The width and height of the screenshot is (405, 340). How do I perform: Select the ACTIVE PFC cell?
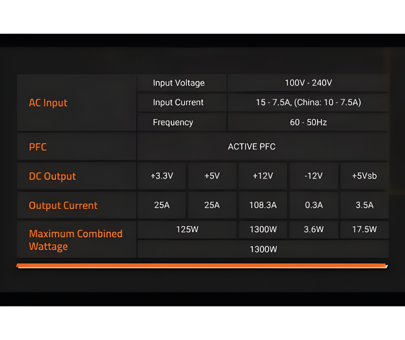coord(252,147)
